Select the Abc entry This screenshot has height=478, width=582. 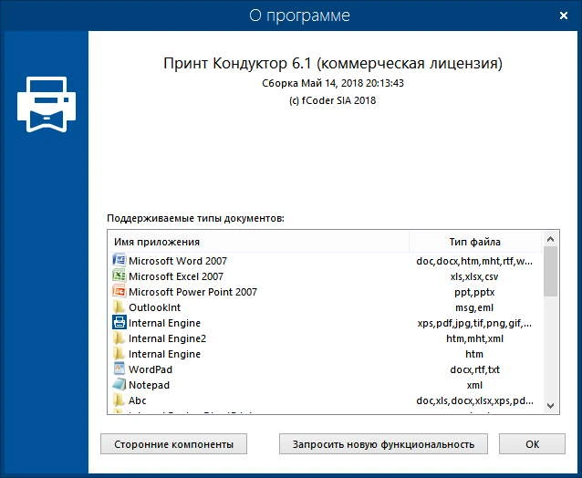click(x=138, y=400)
